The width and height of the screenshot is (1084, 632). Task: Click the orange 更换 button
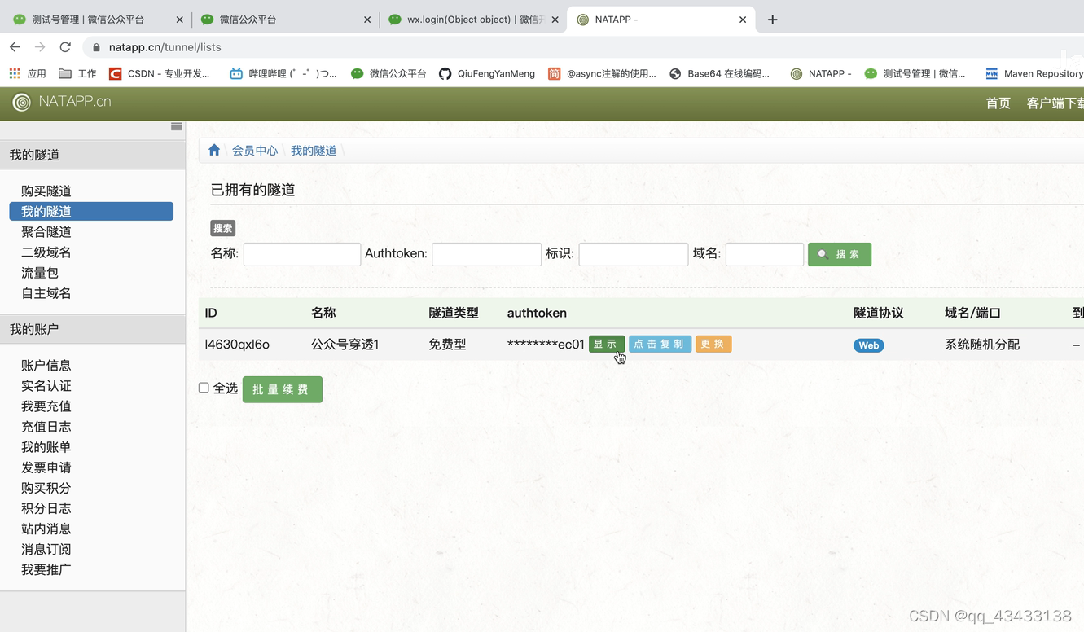713,344
